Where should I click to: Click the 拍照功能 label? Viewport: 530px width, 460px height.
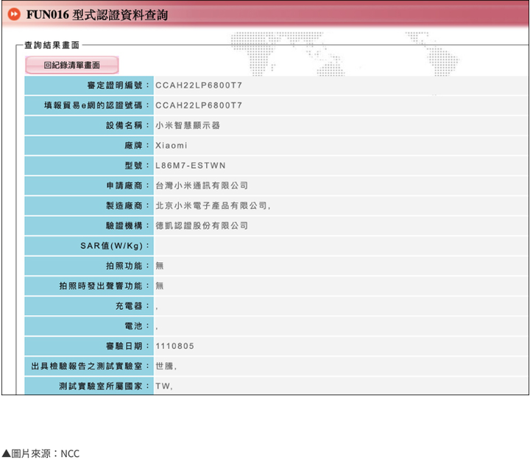pyautogui.click(x=127, y=266)
